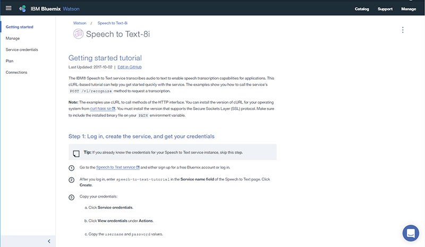Open the Speech to Text service link
Image resolution: width=425 pixels, height=247 pixels.
click(x=118, y=167)
